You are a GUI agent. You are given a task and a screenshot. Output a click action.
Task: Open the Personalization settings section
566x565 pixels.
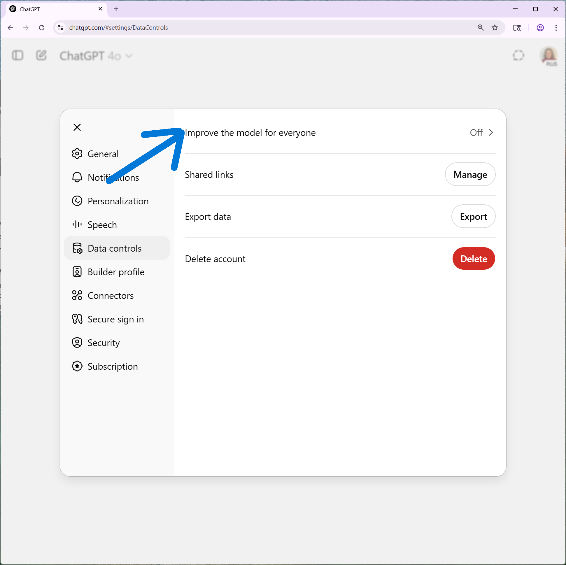point(118,201)
